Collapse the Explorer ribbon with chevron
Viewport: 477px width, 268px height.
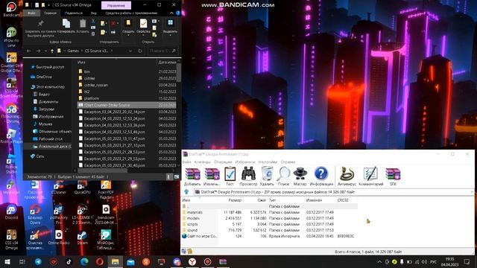[x=171, y=13]
